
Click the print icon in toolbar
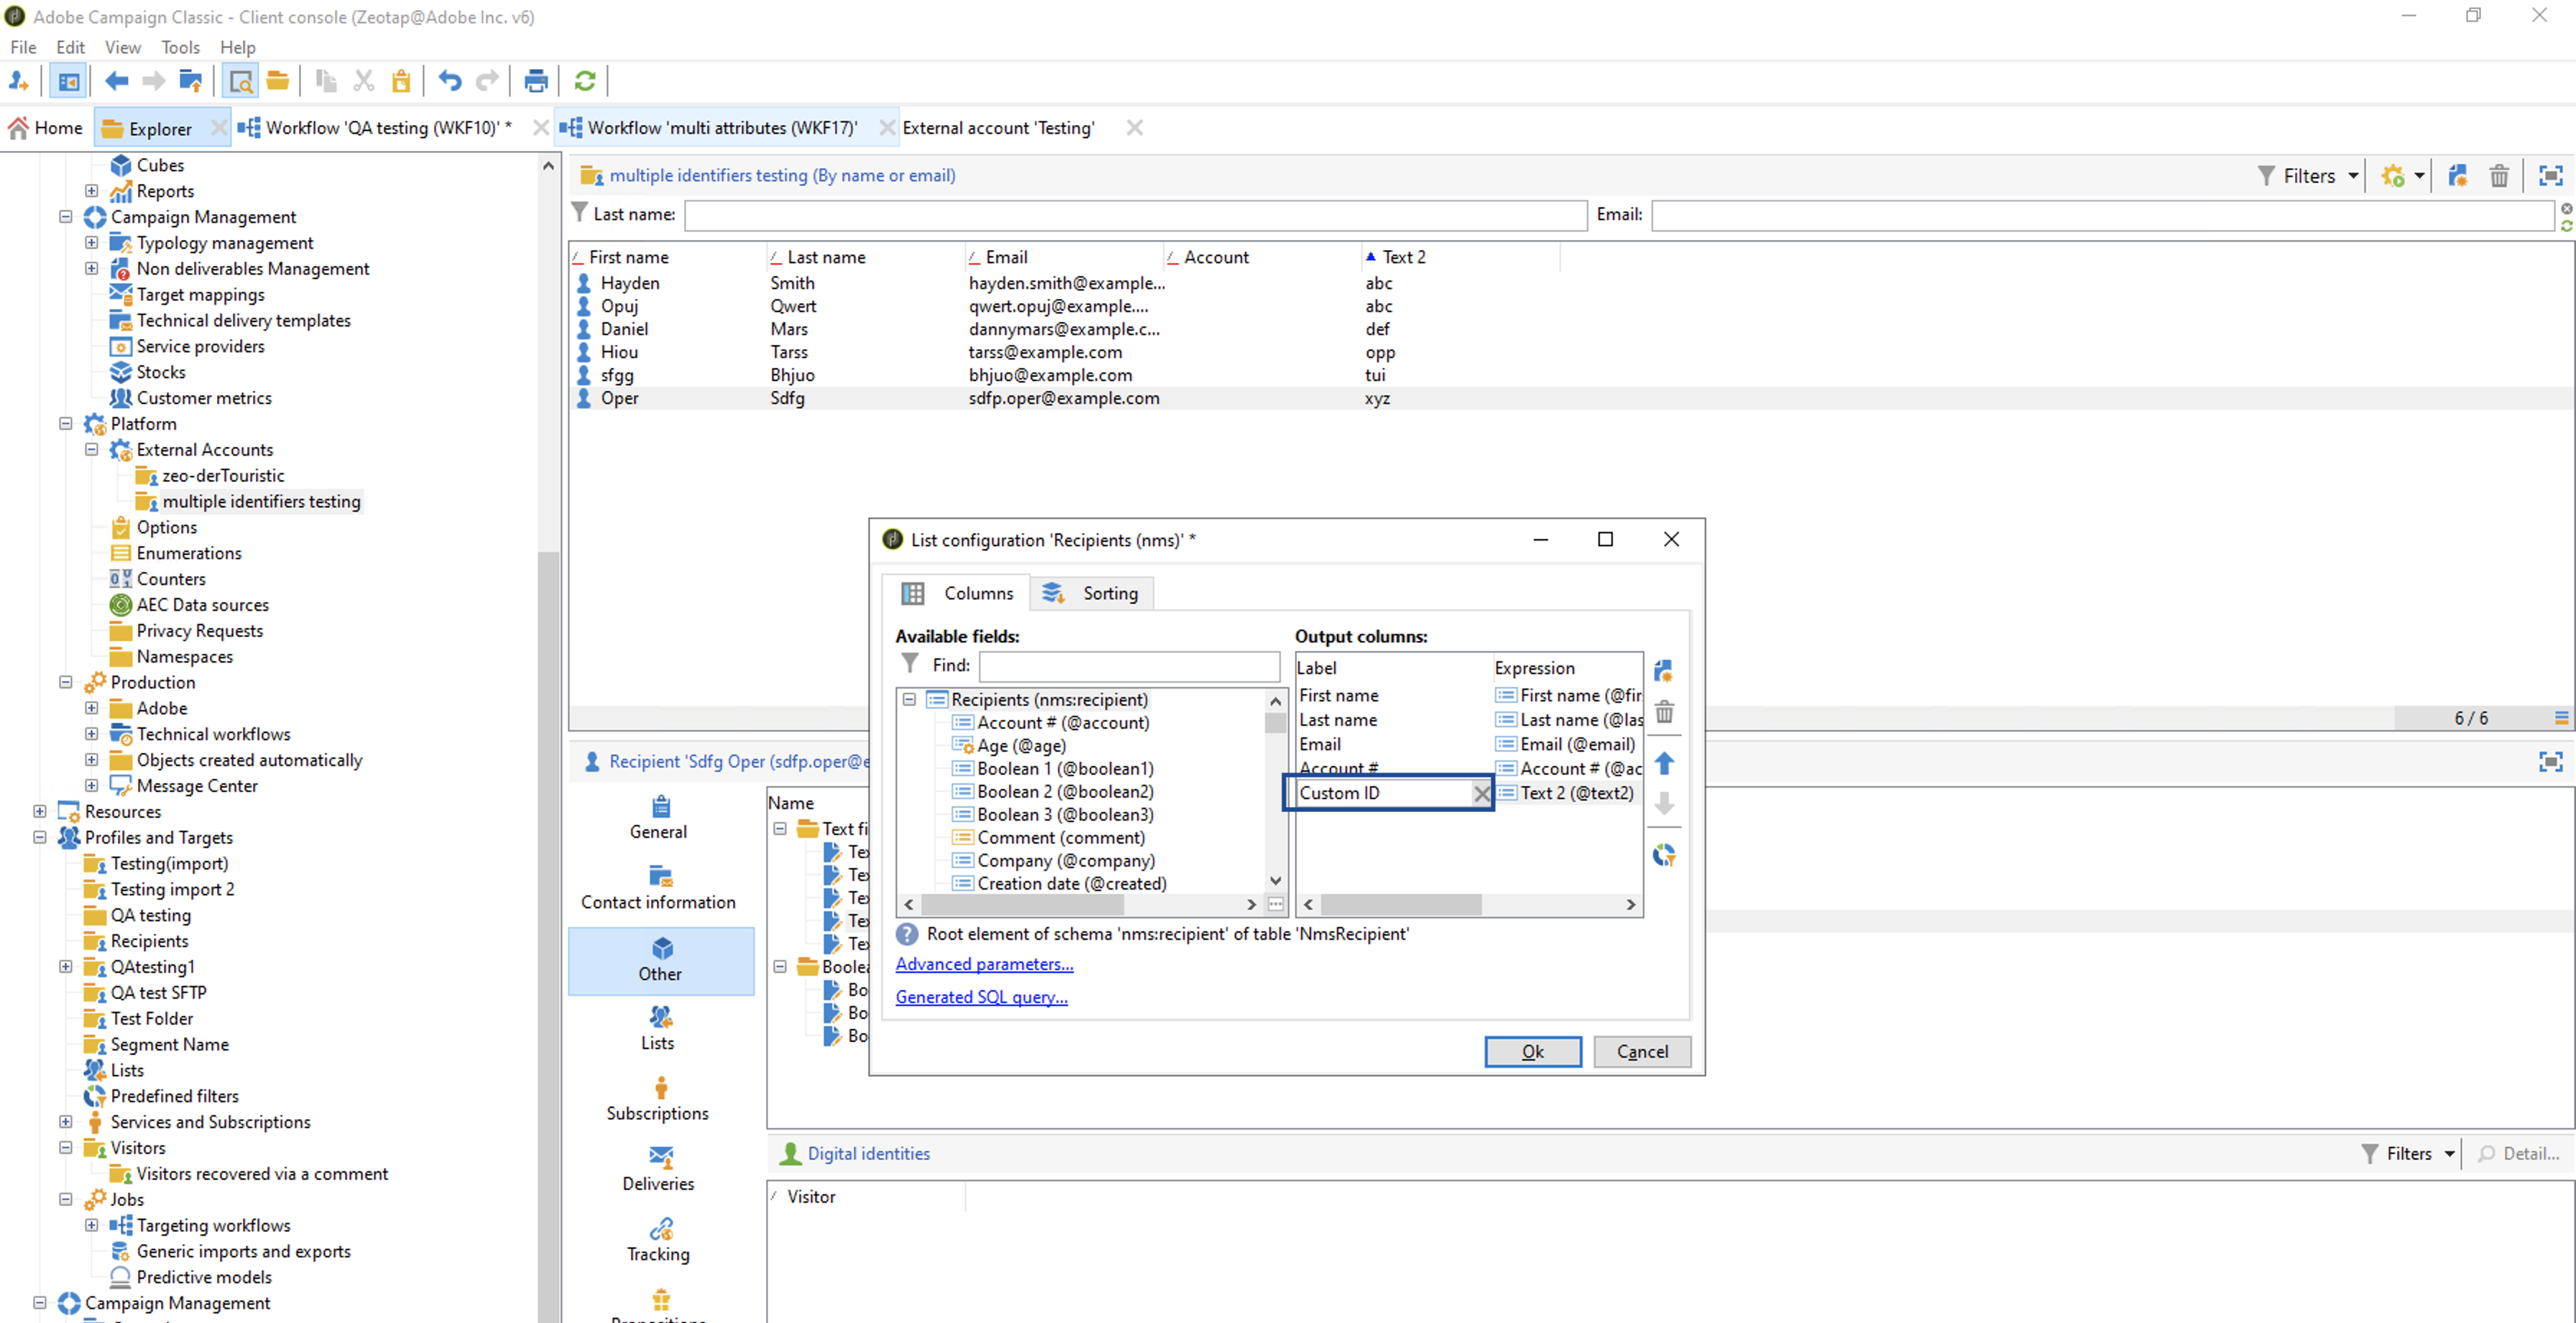click(536, 81)
